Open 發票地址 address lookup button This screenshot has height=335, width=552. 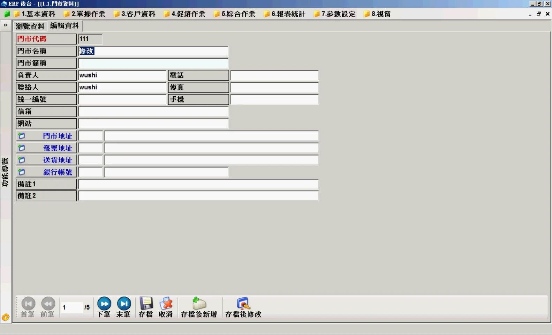46,148
